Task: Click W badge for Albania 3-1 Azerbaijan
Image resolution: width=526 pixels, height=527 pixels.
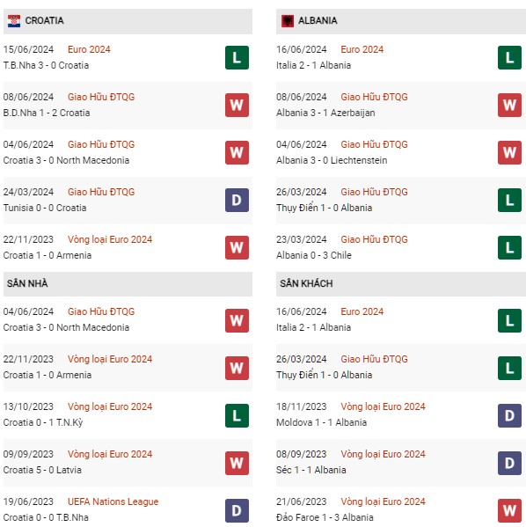Action: 509,106
